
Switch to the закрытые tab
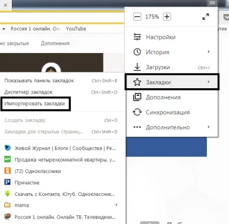tap(14, 43)
